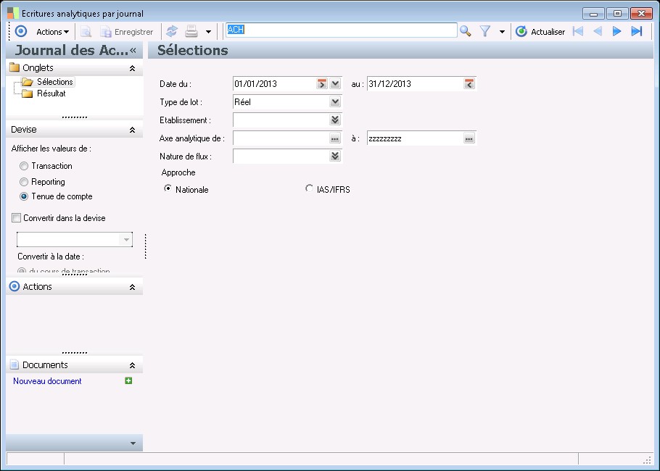Go to next record arrow
The height and width of the screenshot is (471, 660).
pyautogui.click(x=617, y=31)
